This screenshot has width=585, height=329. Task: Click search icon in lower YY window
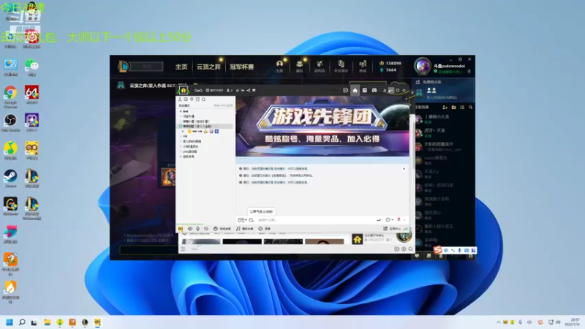coord(410,249)
